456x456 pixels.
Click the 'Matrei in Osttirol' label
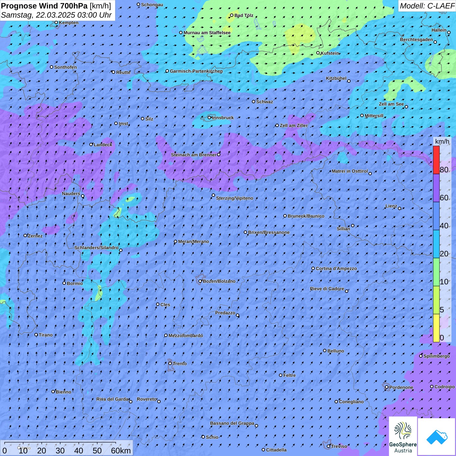[350, 171]
